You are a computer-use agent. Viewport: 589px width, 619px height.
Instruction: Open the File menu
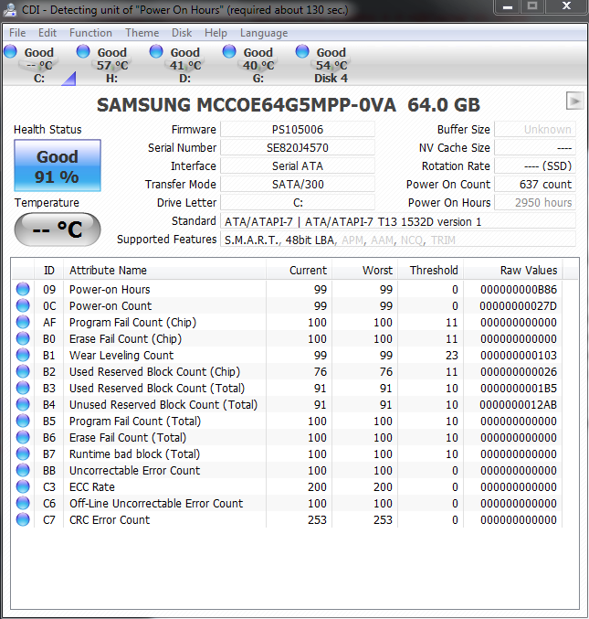(x=17, y=33)
